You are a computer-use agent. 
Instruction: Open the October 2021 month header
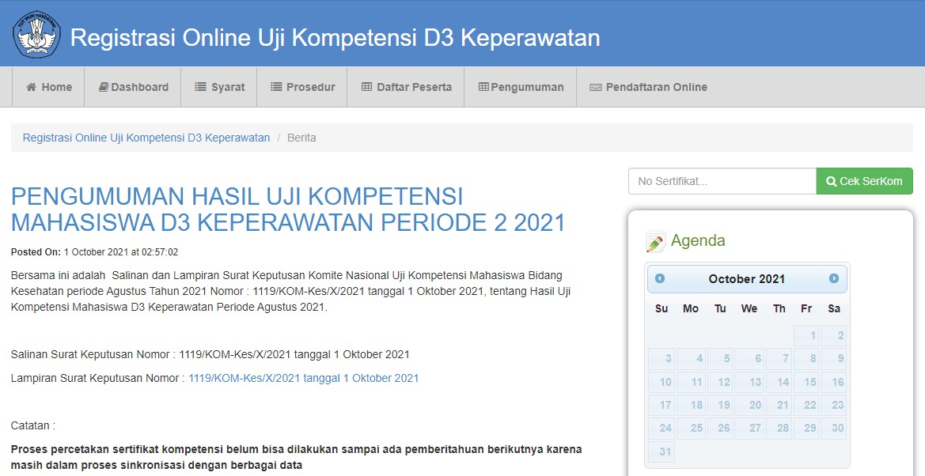pos(746,278)
